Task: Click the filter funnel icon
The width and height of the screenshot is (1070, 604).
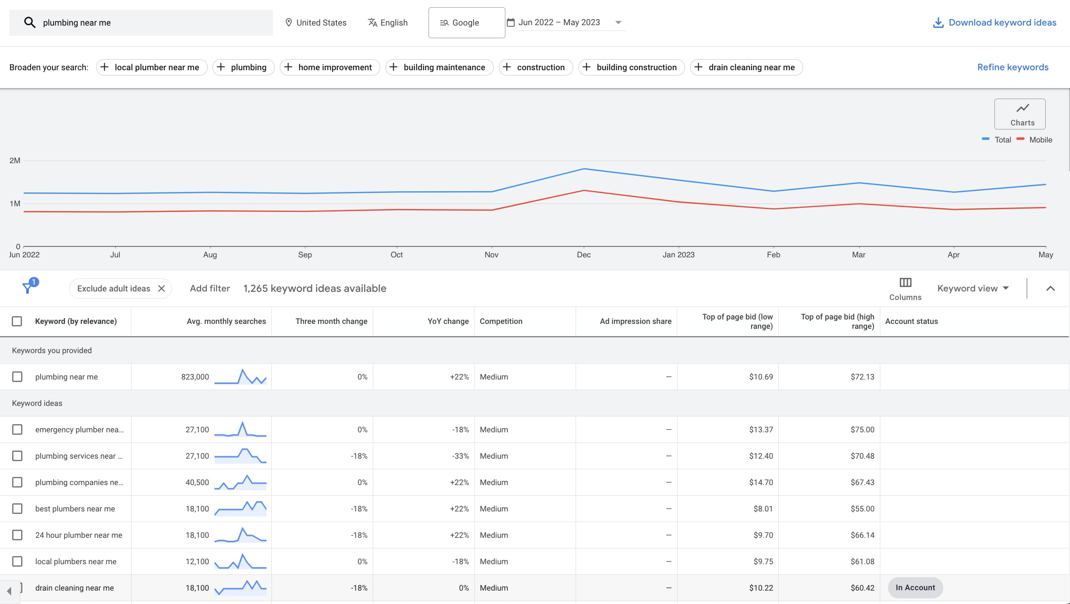Action: pos(27,288)
